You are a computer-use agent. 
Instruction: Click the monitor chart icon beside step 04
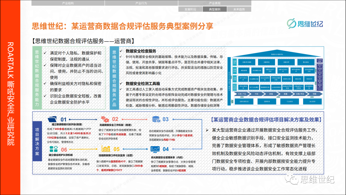pyautogui.click(x=155, y=149)
